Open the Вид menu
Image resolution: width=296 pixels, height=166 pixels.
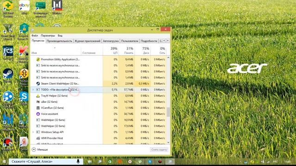[x=60, y=36]
